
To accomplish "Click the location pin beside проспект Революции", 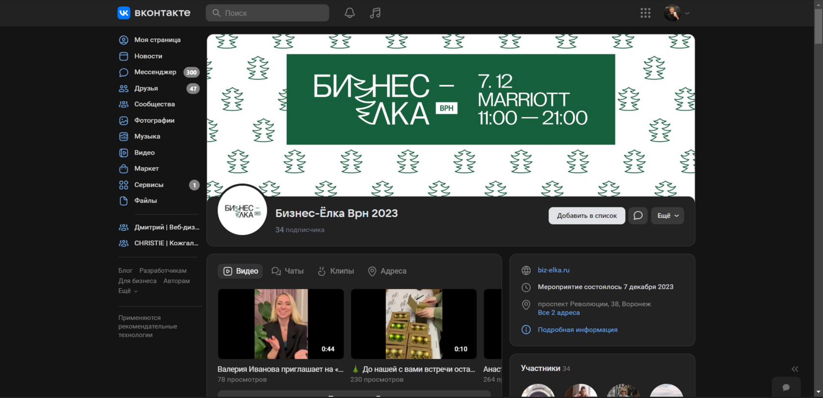I will tap(526, 305).
